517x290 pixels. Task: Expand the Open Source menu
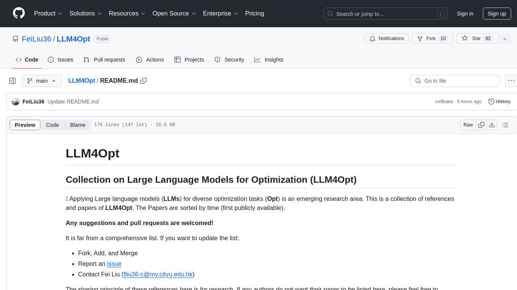click(174, 13)
